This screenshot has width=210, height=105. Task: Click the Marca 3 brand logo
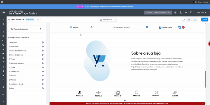coord(118,94)
